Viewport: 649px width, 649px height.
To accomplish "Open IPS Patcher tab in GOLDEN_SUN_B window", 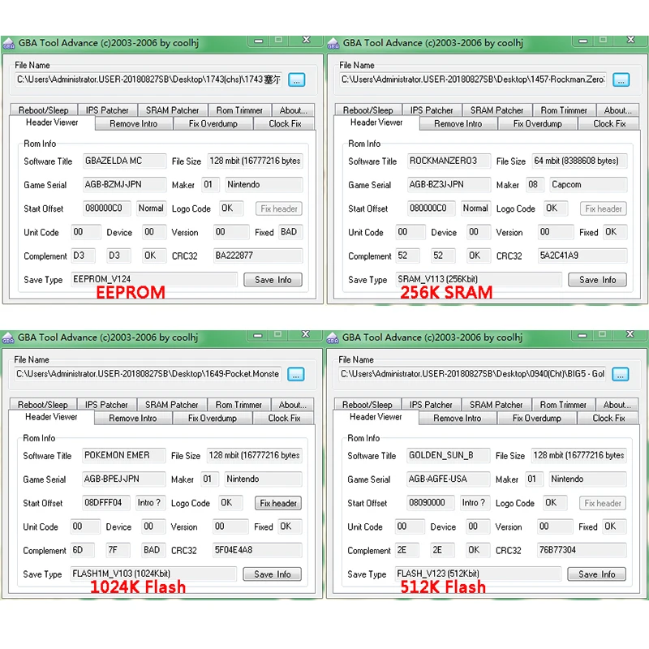I will coord(431,404).
